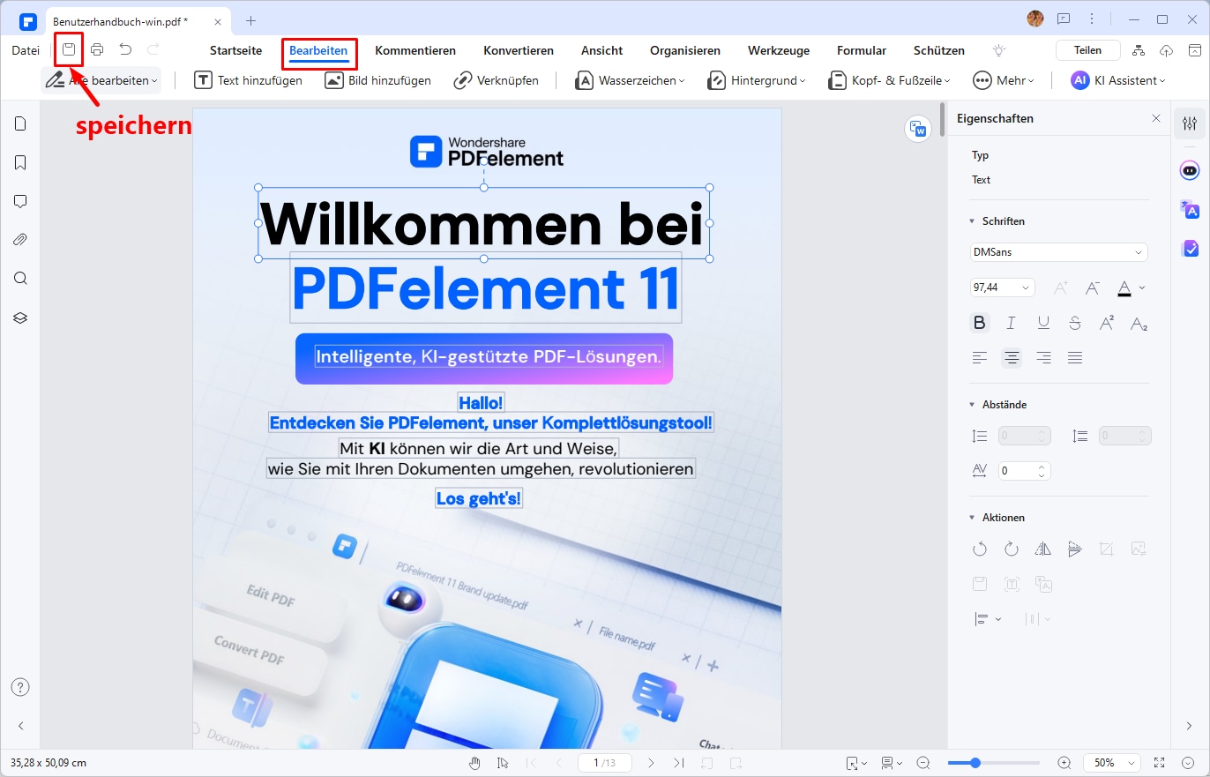Toggle italic formatting

1012,323
